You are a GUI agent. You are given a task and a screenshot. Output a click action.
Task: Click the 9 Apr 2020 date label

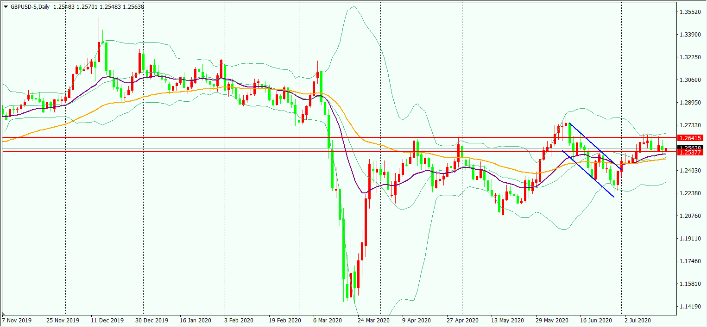(417, 321)
